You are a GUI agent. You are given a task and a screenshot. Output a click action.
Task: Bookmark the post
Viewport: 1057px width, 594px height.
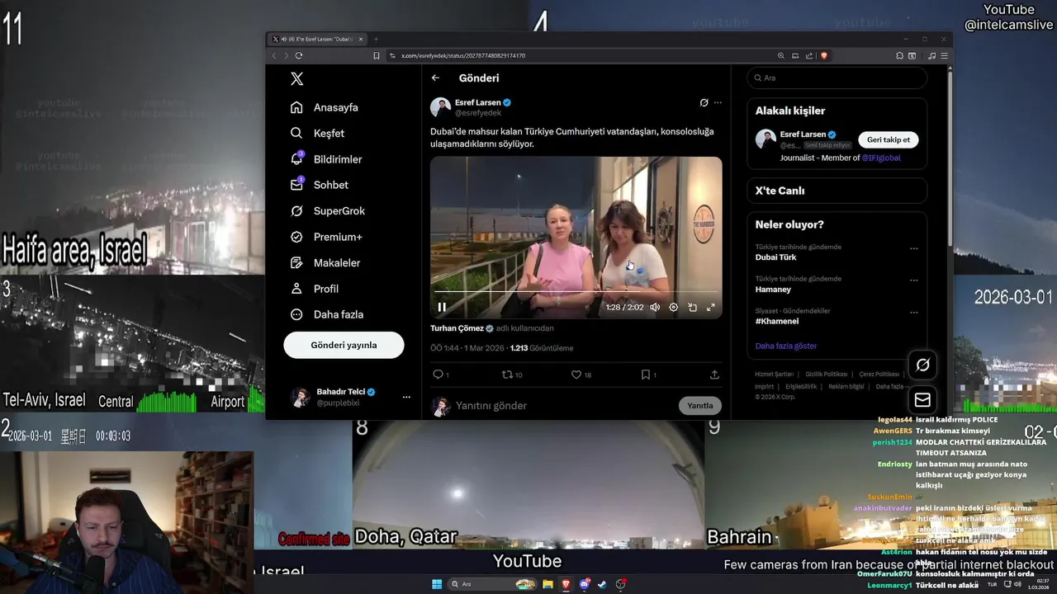pyautogui.click(x=646, y=375)
